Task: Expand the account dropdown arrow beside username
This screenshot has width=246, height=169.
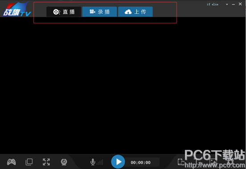Action: 227,4
